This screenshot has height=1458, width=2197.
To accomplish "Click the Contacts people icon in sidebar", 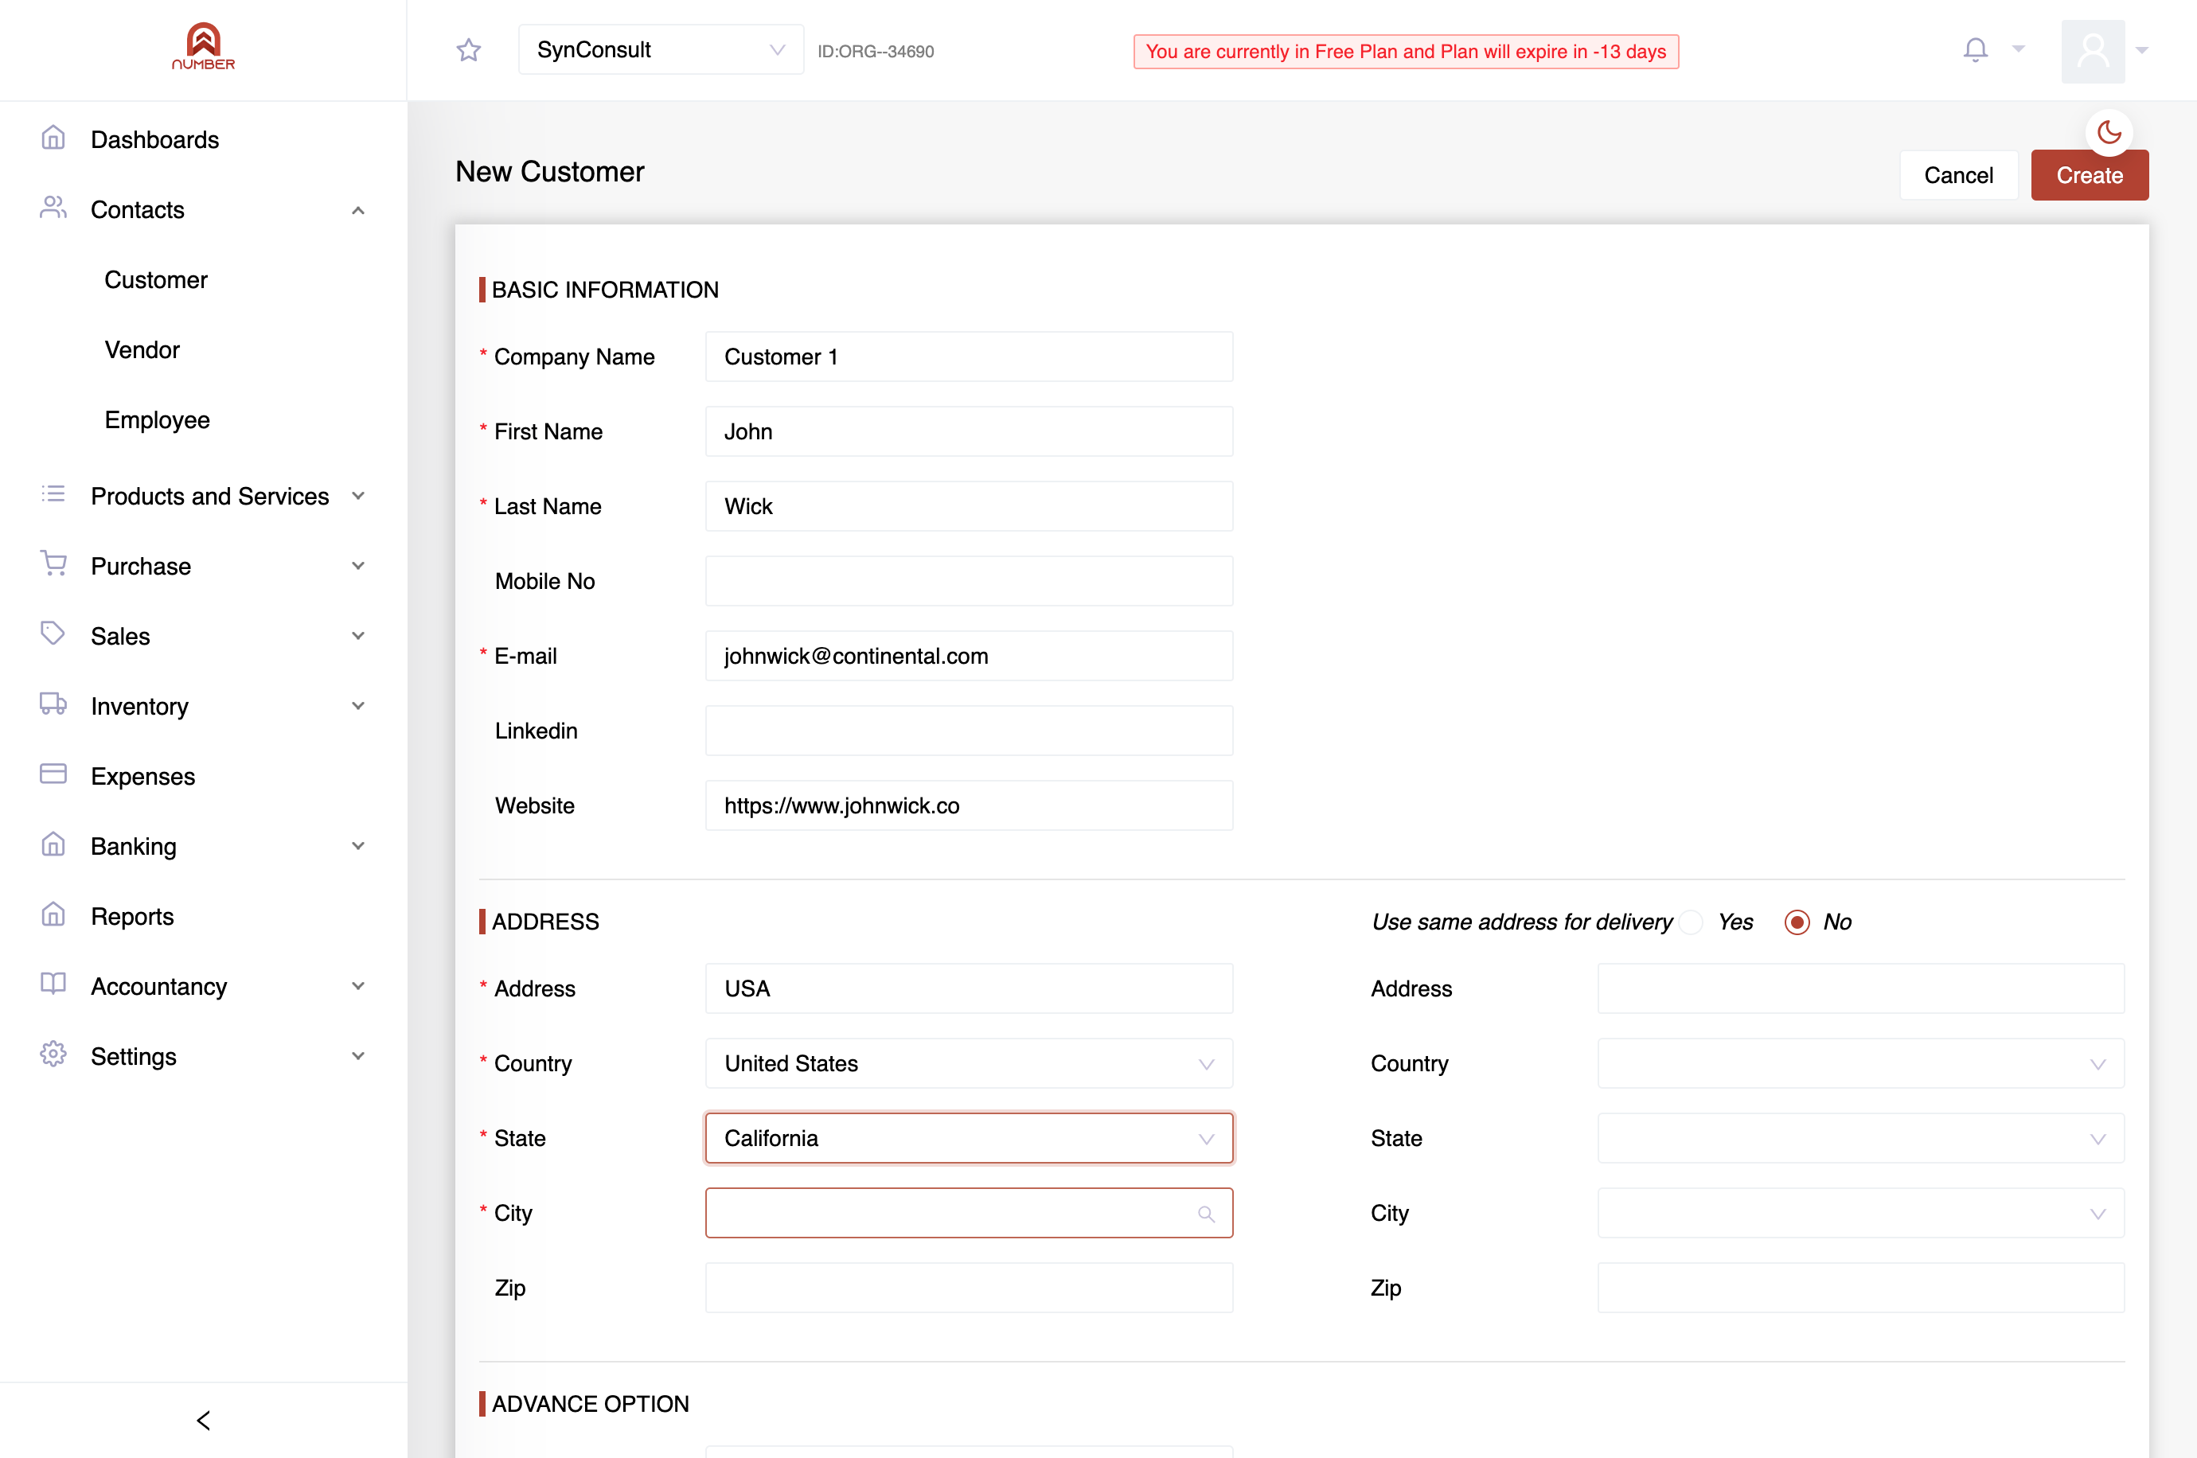I will tap(53, 209).
